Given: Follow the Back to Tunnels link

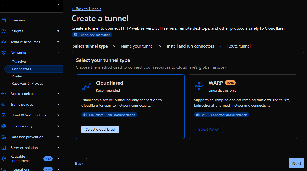Looking at the screenshot, I should 86,9.
